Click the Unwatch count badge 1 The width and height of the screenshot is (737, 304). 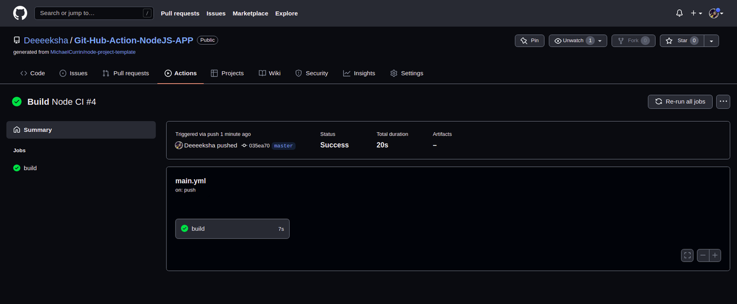pos(590,41)
